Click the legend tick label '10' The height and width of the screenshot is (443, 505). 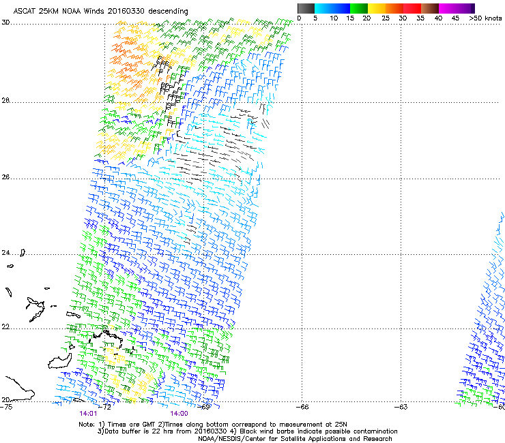[x=334, y=18]
